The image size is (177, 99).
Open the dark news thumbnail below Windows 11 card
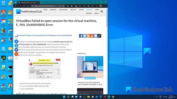point(90,91)
